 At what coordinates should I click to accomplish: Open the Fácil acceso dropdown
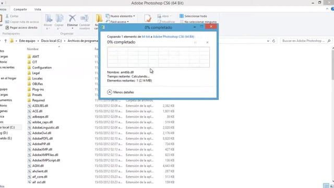117,22
